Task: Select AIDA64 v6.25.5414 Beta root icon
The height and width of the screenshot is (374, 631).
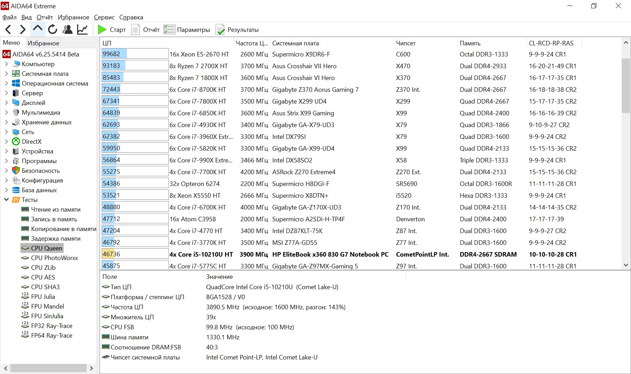Action: (7, 54)
